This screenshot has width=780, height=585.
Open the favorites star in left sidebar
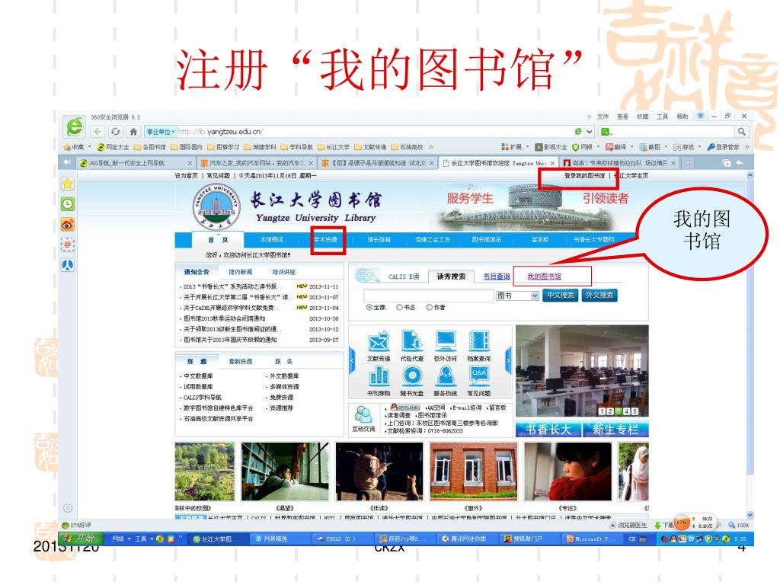[68, 184]
